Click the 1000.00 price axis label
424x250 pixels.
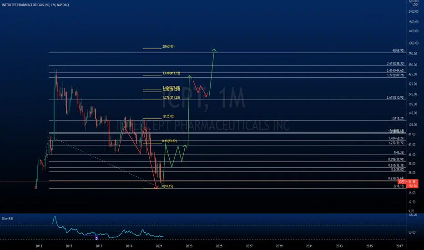pyautogui.click(x=414, y=43)
